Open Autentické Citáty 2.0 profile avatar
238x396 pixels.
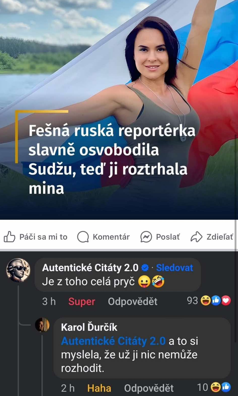18,270
